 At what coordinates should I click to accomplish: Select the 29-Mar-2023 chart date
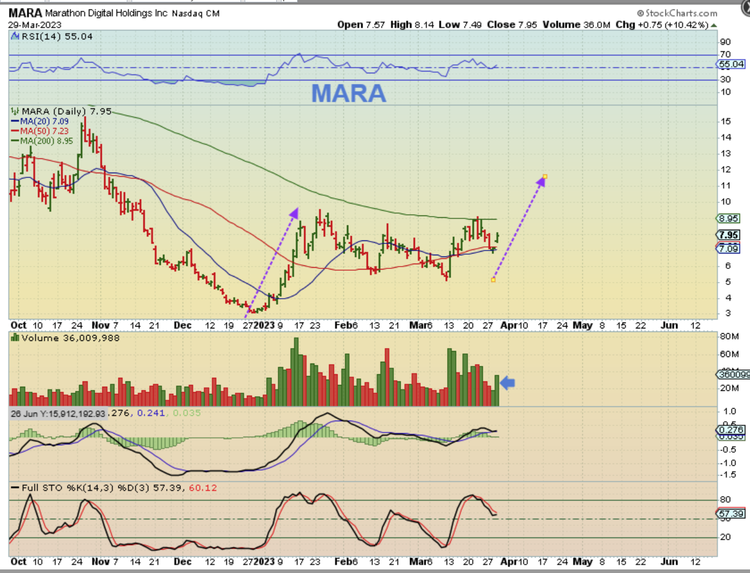tap(35, 25)
